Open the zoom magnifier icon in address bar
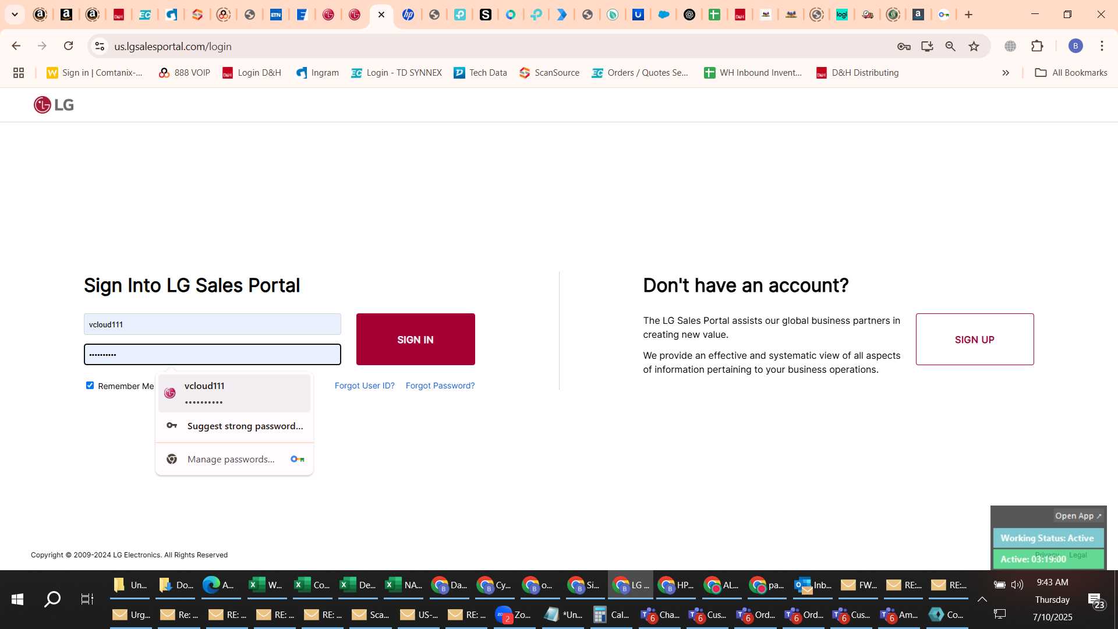The image size is (1118, 629). coord(950,46)
